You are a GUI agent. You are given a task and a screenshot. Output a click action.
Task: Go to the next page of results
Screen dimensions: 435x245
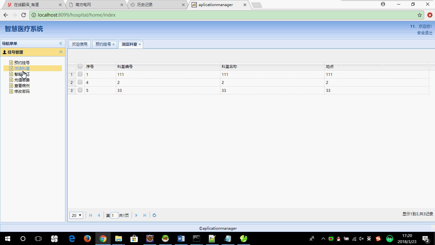(x=136, y=215)
